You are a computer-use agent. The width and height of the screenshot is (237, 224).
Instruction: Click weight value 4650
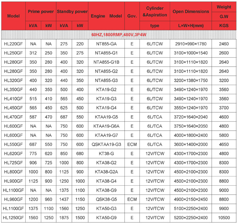224,145
